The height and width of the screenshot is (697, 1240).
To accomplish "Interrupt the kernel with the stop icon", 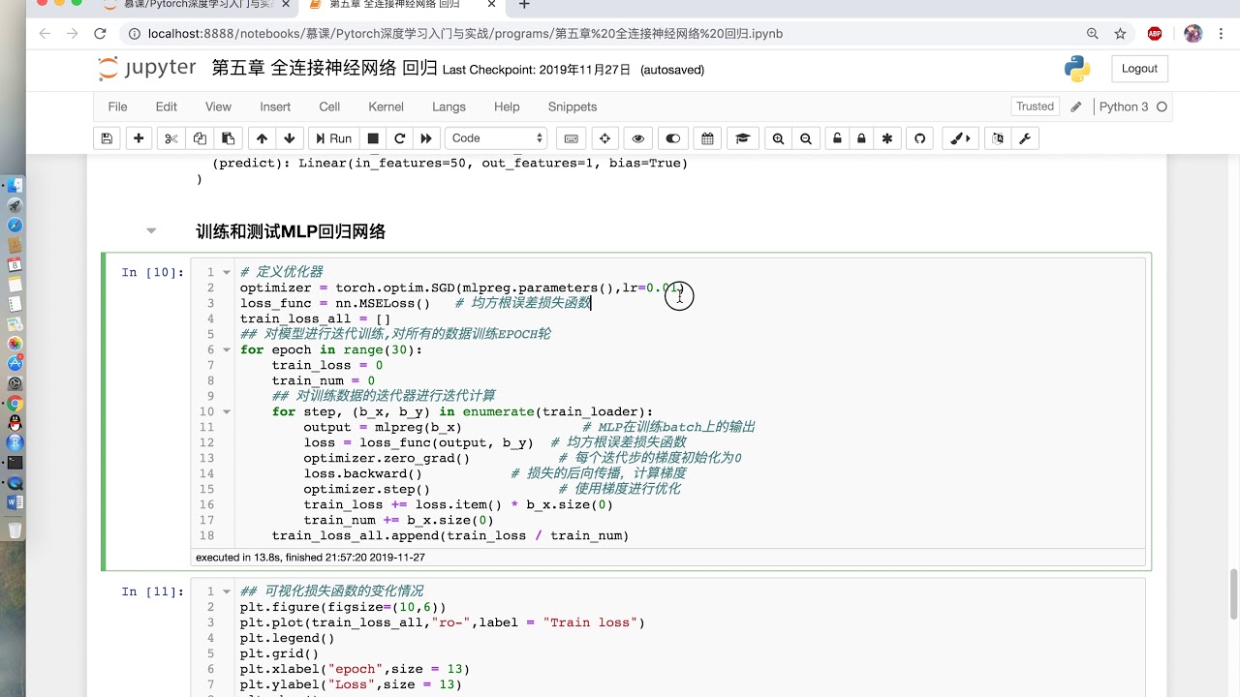I will tap(373, 138).
